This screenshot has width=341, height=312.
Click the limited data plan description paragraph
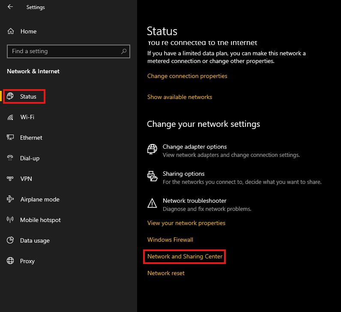226,57
